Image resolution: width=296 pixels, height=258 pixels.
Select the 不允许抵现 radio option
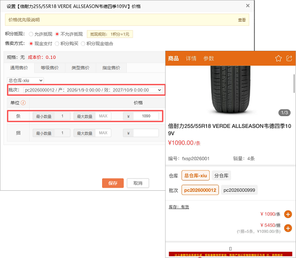coord(57,34)
